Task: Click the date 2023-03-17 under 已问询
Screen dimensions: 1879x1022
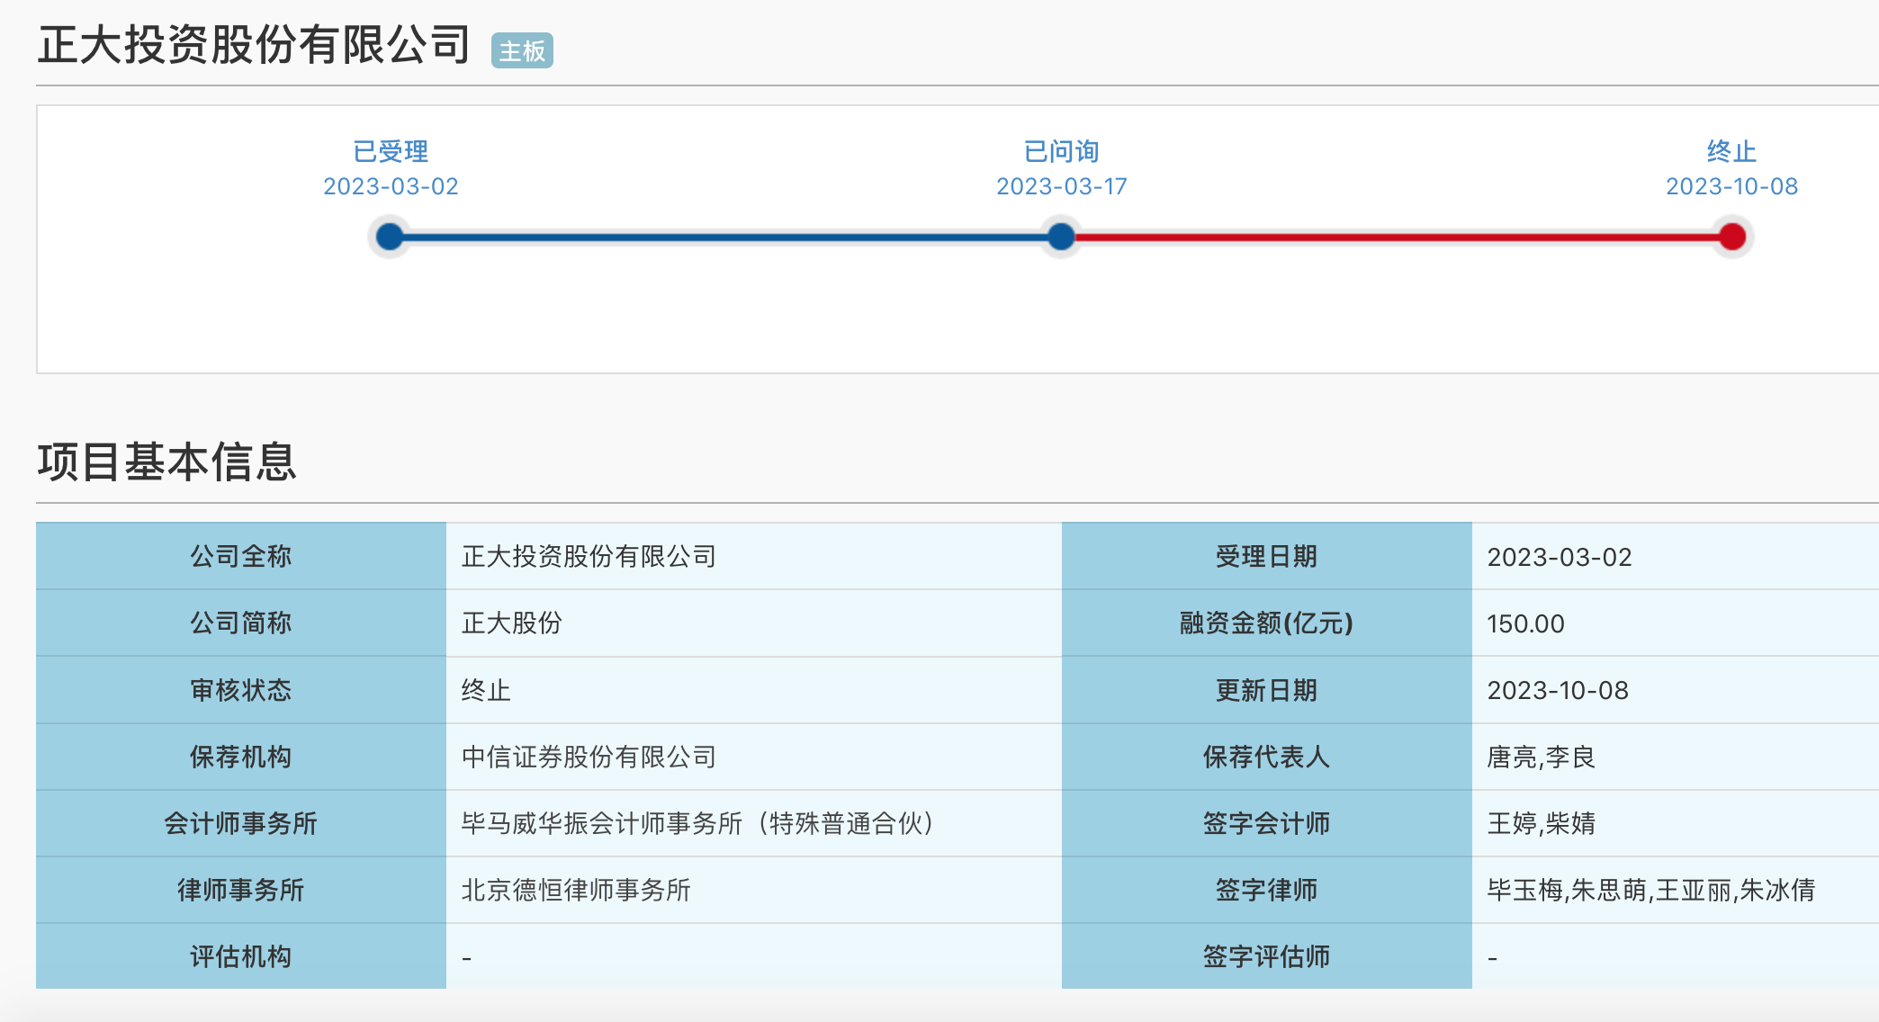Action: point(1061,186)
